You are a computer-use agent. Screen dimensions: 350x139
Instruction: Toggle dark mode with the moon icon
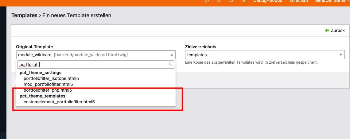coord(243,1)
